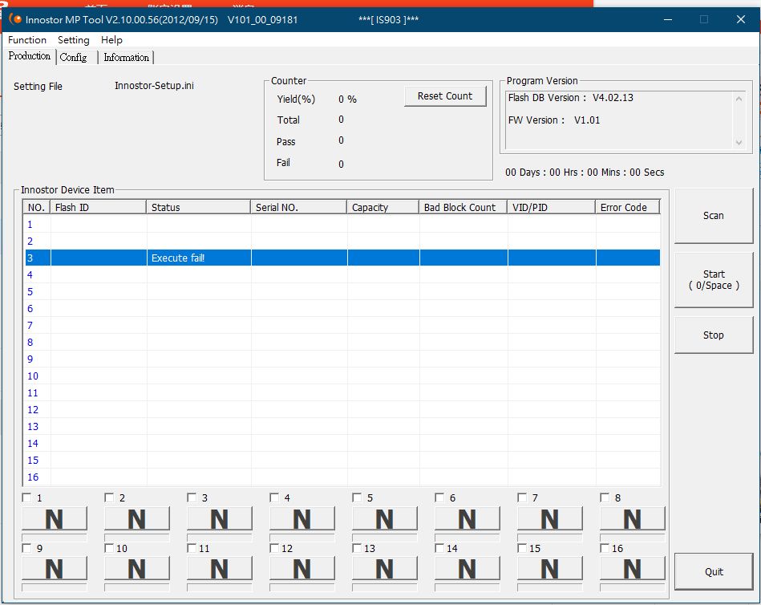Click the N status button for port 10
The image size is (761, 605).
(x=137, y=568)
